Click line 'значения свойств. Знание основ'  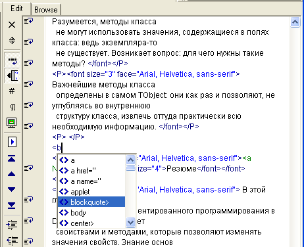[x=113, y=242]
